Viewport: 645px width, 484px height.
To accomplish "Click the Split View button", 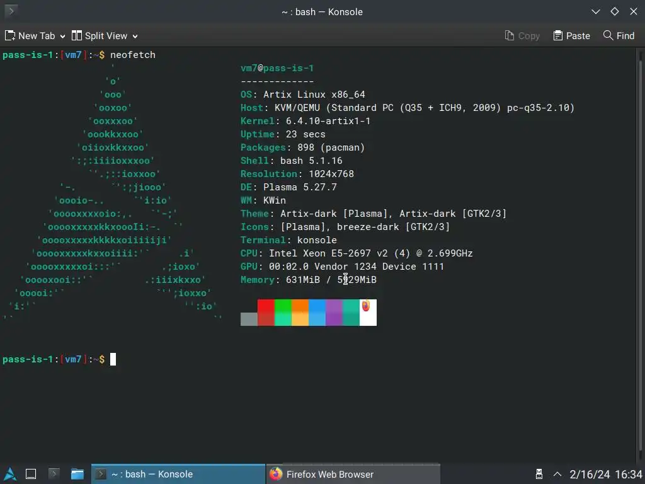I will 100,36.
